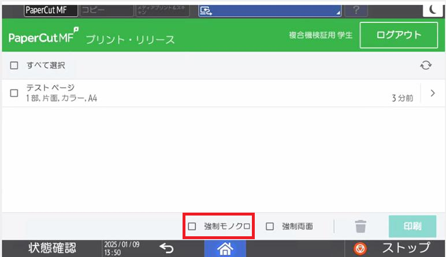446x257 pixels.
Task: Select the テスト ページ job checkbox
Action: 14,93
